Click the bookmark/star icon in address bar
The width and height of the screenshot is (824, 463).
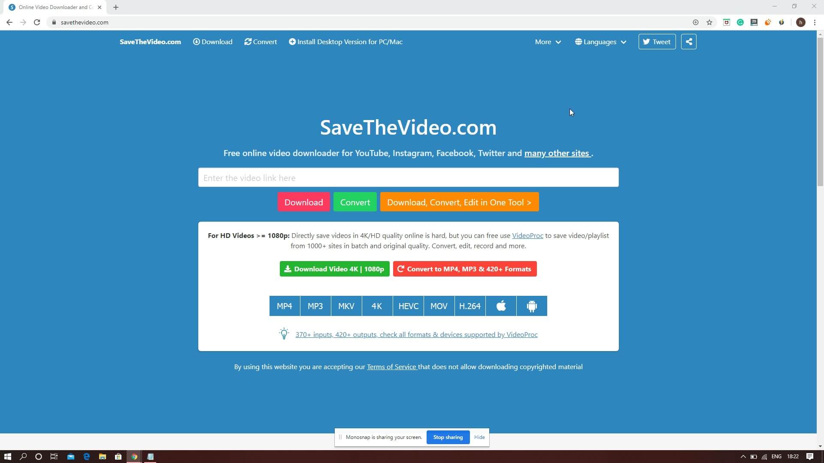[x=710, y=22]
